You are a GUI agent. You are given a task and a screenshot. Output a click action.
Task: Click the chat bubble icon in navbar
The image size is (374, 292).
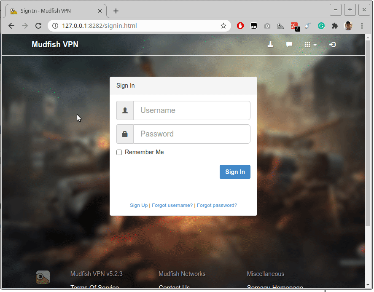(x=289, y=45)
